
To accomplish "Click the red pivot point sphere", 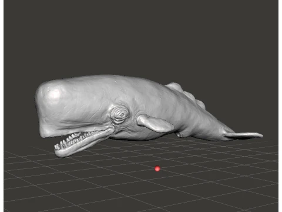I will [157, 168].
